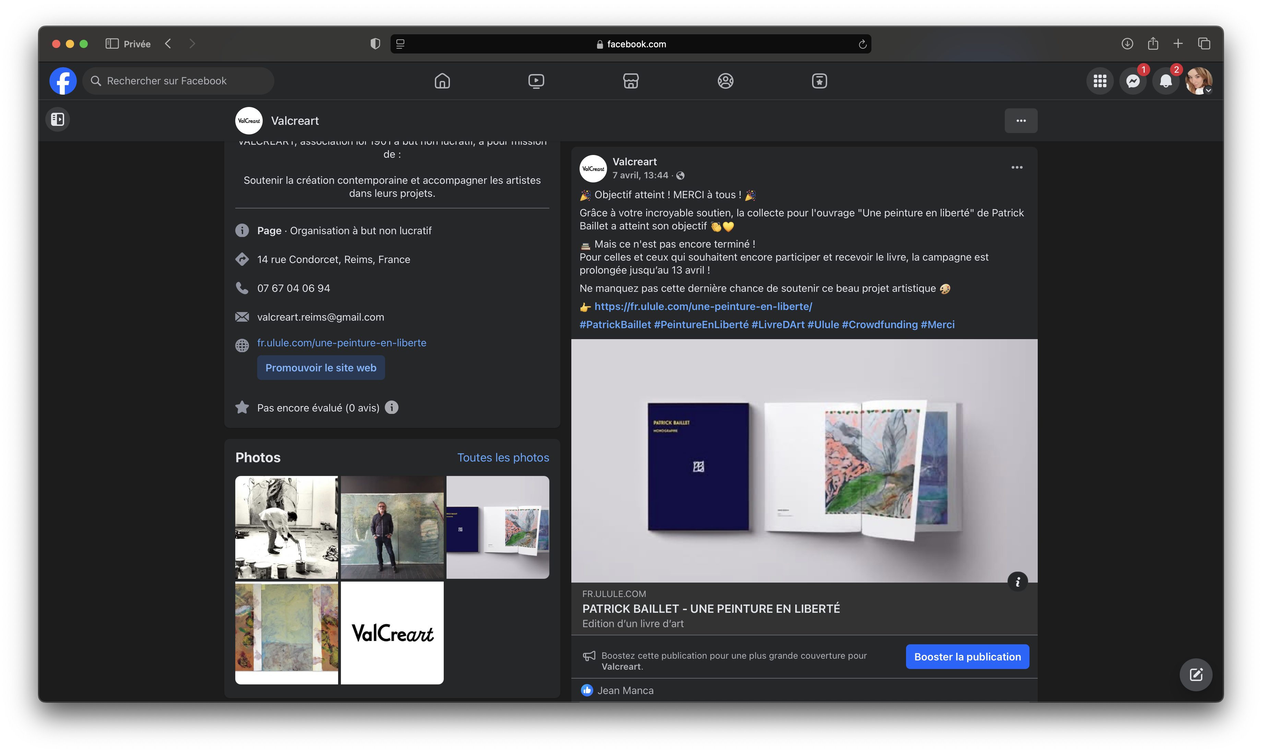Click Booster la publication button
Screen dimensions: 1262x753
(967, 657)
